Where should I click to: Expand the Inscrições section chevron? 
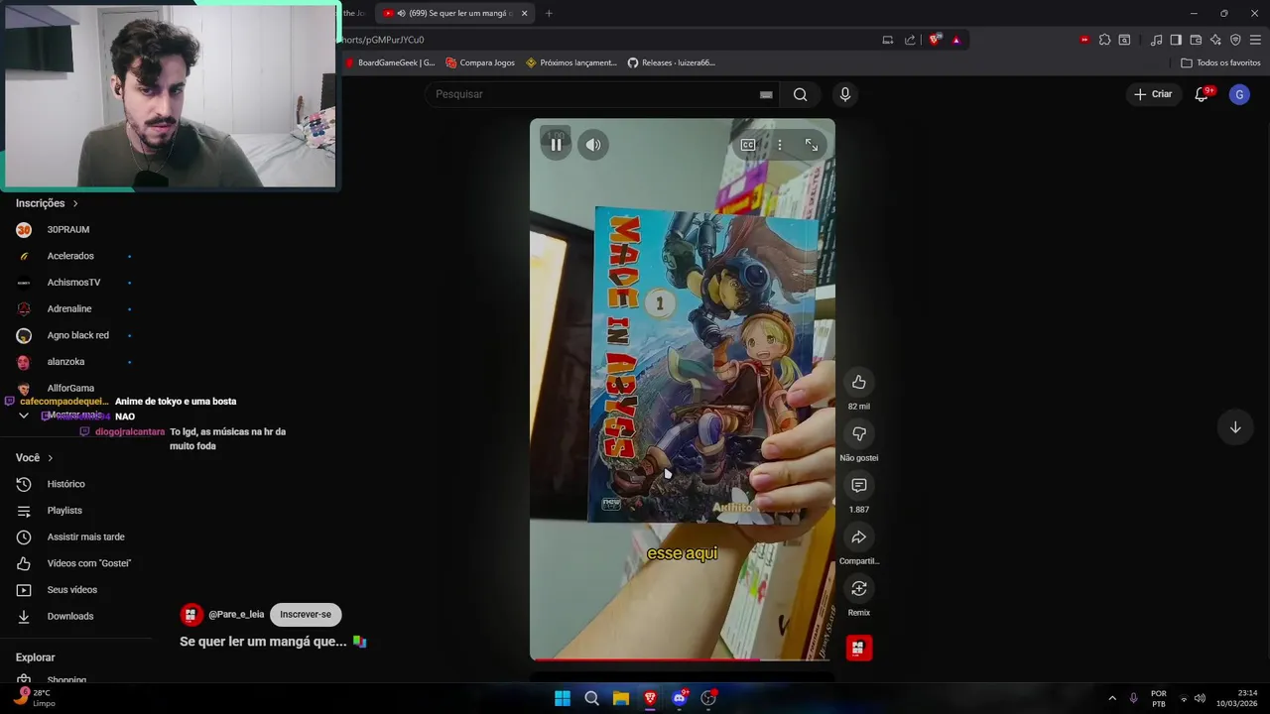tap(75, 203)
